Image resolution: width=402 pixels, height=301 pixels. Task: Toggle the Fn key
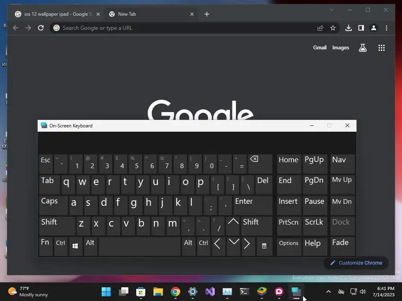pos(46,246)
